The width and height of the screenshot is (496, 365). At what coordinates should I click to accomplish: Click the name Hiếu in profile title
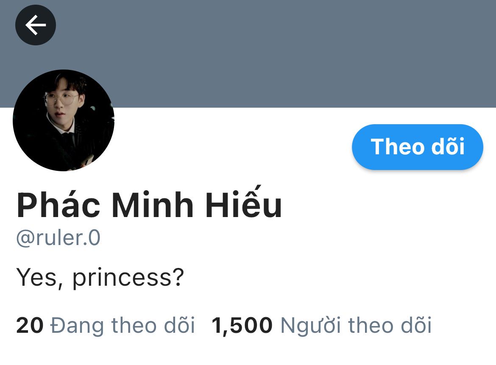click(244, 203)
